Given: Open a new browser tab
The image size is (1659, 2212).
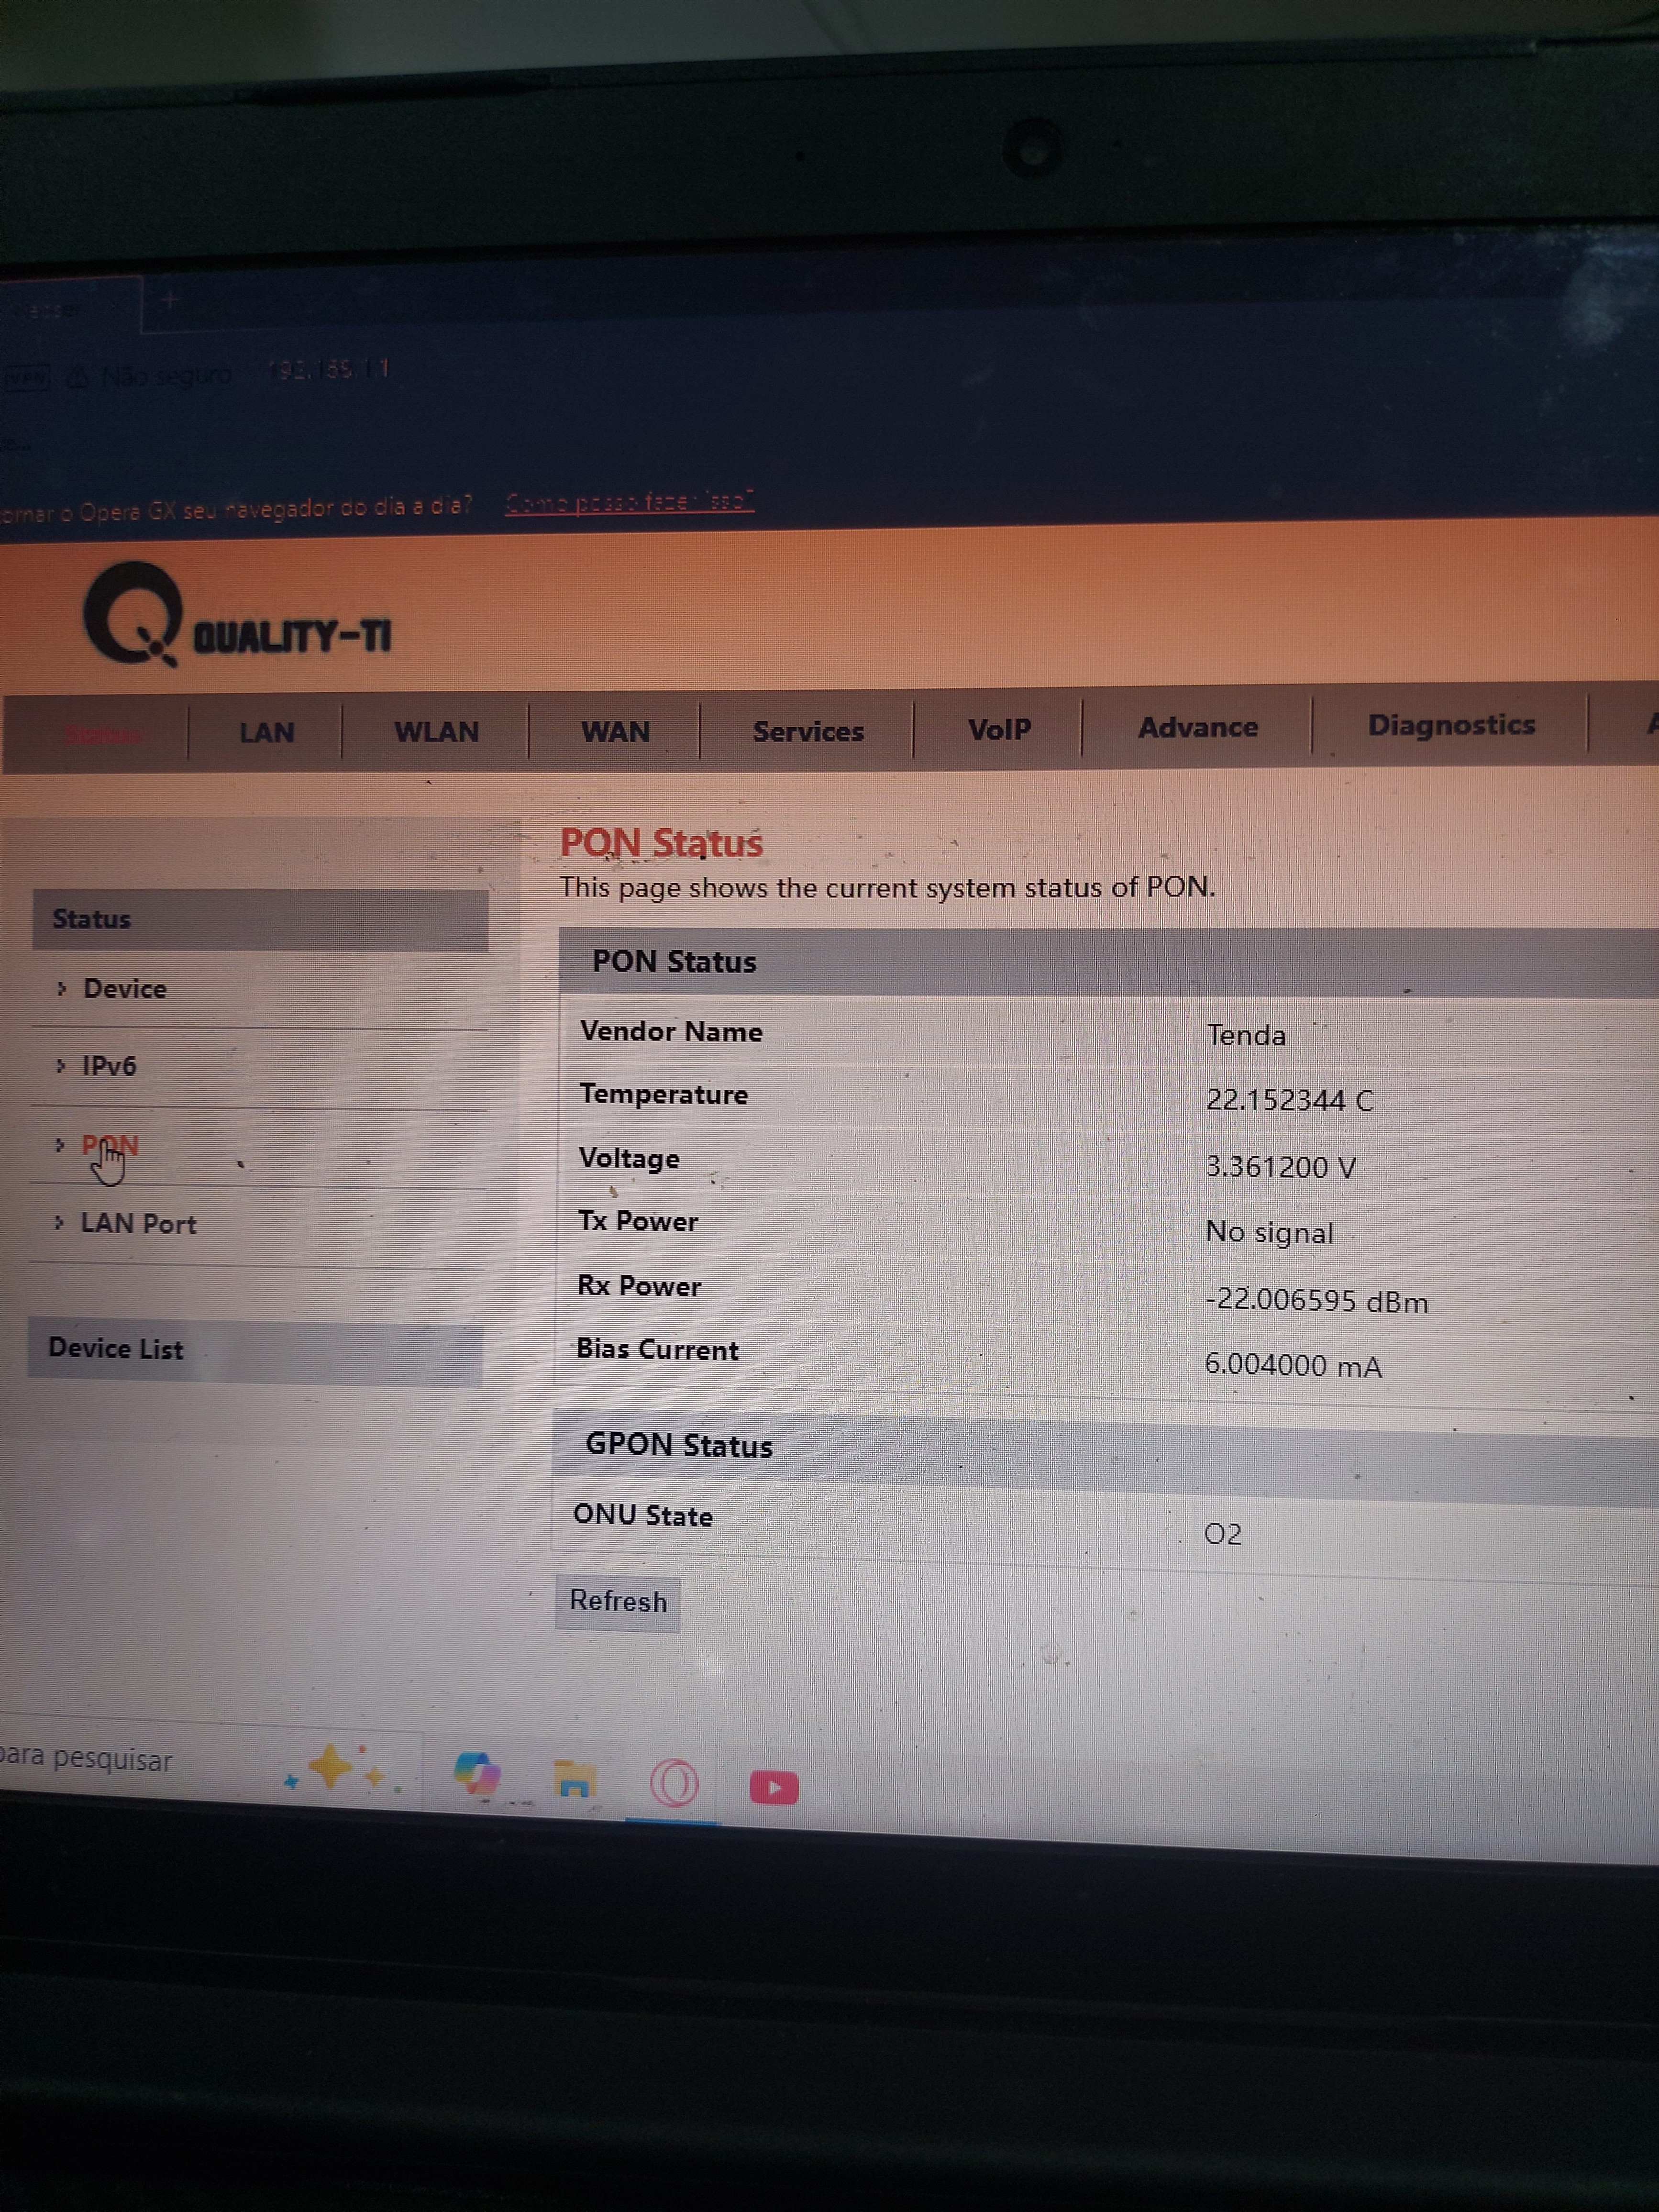Looking at the screenshot, I should [x=169, y=299].
